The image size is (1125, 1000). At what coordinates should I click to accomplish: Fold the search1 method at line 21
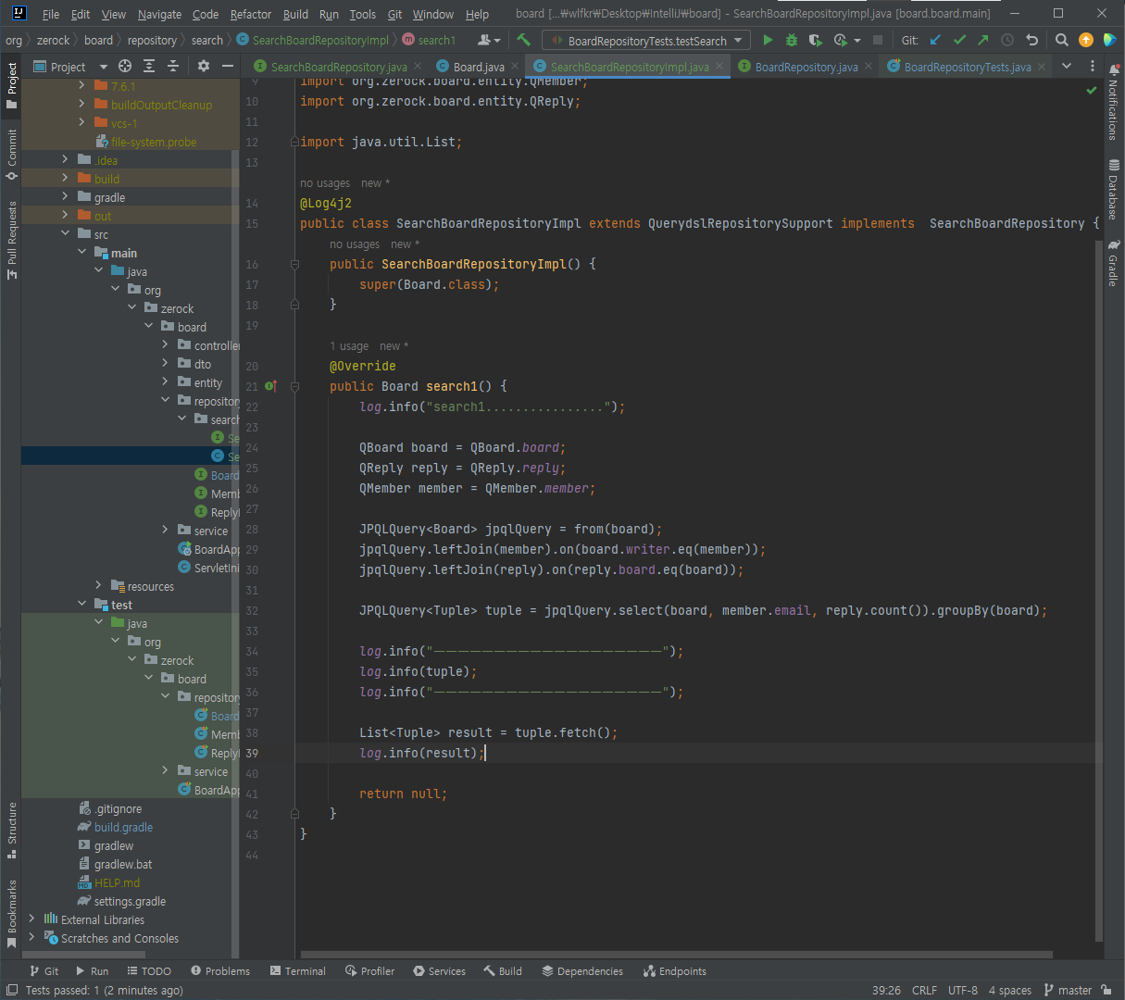(295, 386)
